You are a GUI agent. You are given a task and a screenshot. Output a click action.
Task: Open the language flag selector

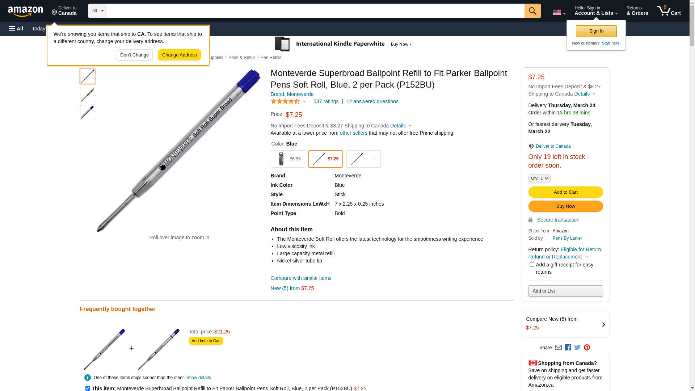pos(559,12)
